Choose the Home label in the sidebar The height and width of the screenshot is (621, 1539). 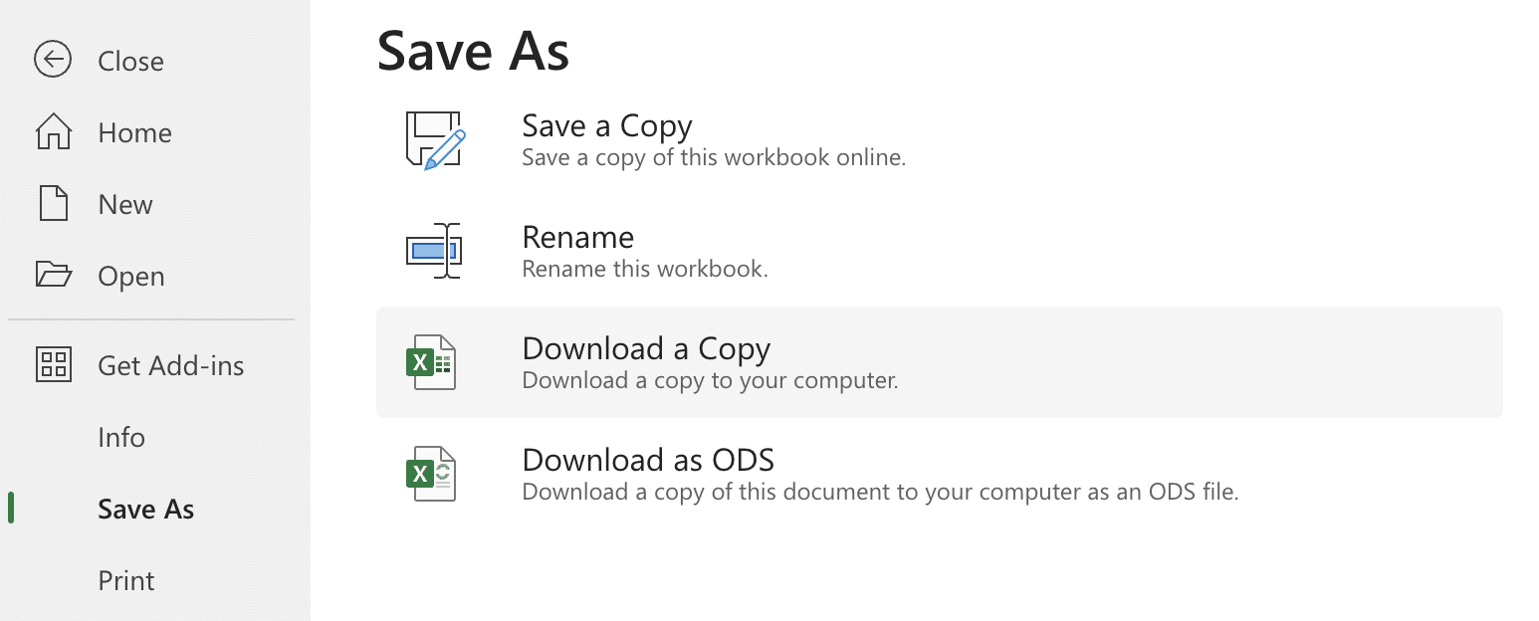pyautogui.click(x=134, y=133)
